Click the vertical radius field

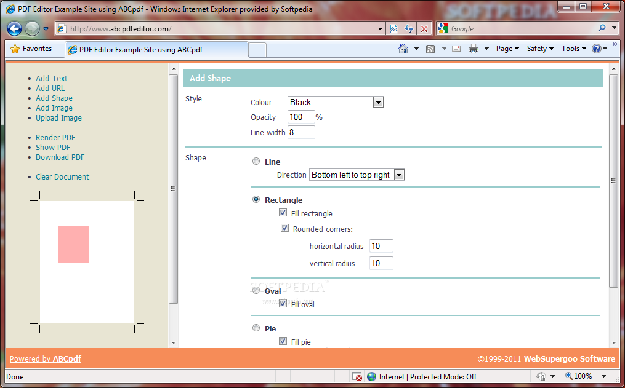[381, 263]
